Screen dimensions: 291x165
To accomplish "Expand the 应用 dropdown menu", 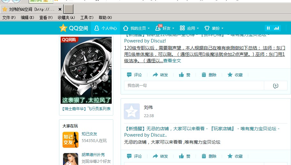I will point(189,28).
